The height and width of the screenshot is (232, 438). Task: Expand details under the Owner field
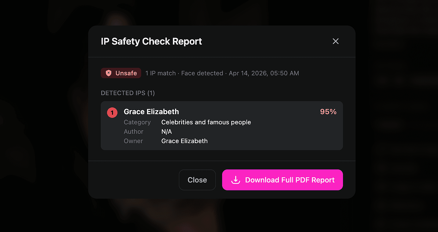184,141
